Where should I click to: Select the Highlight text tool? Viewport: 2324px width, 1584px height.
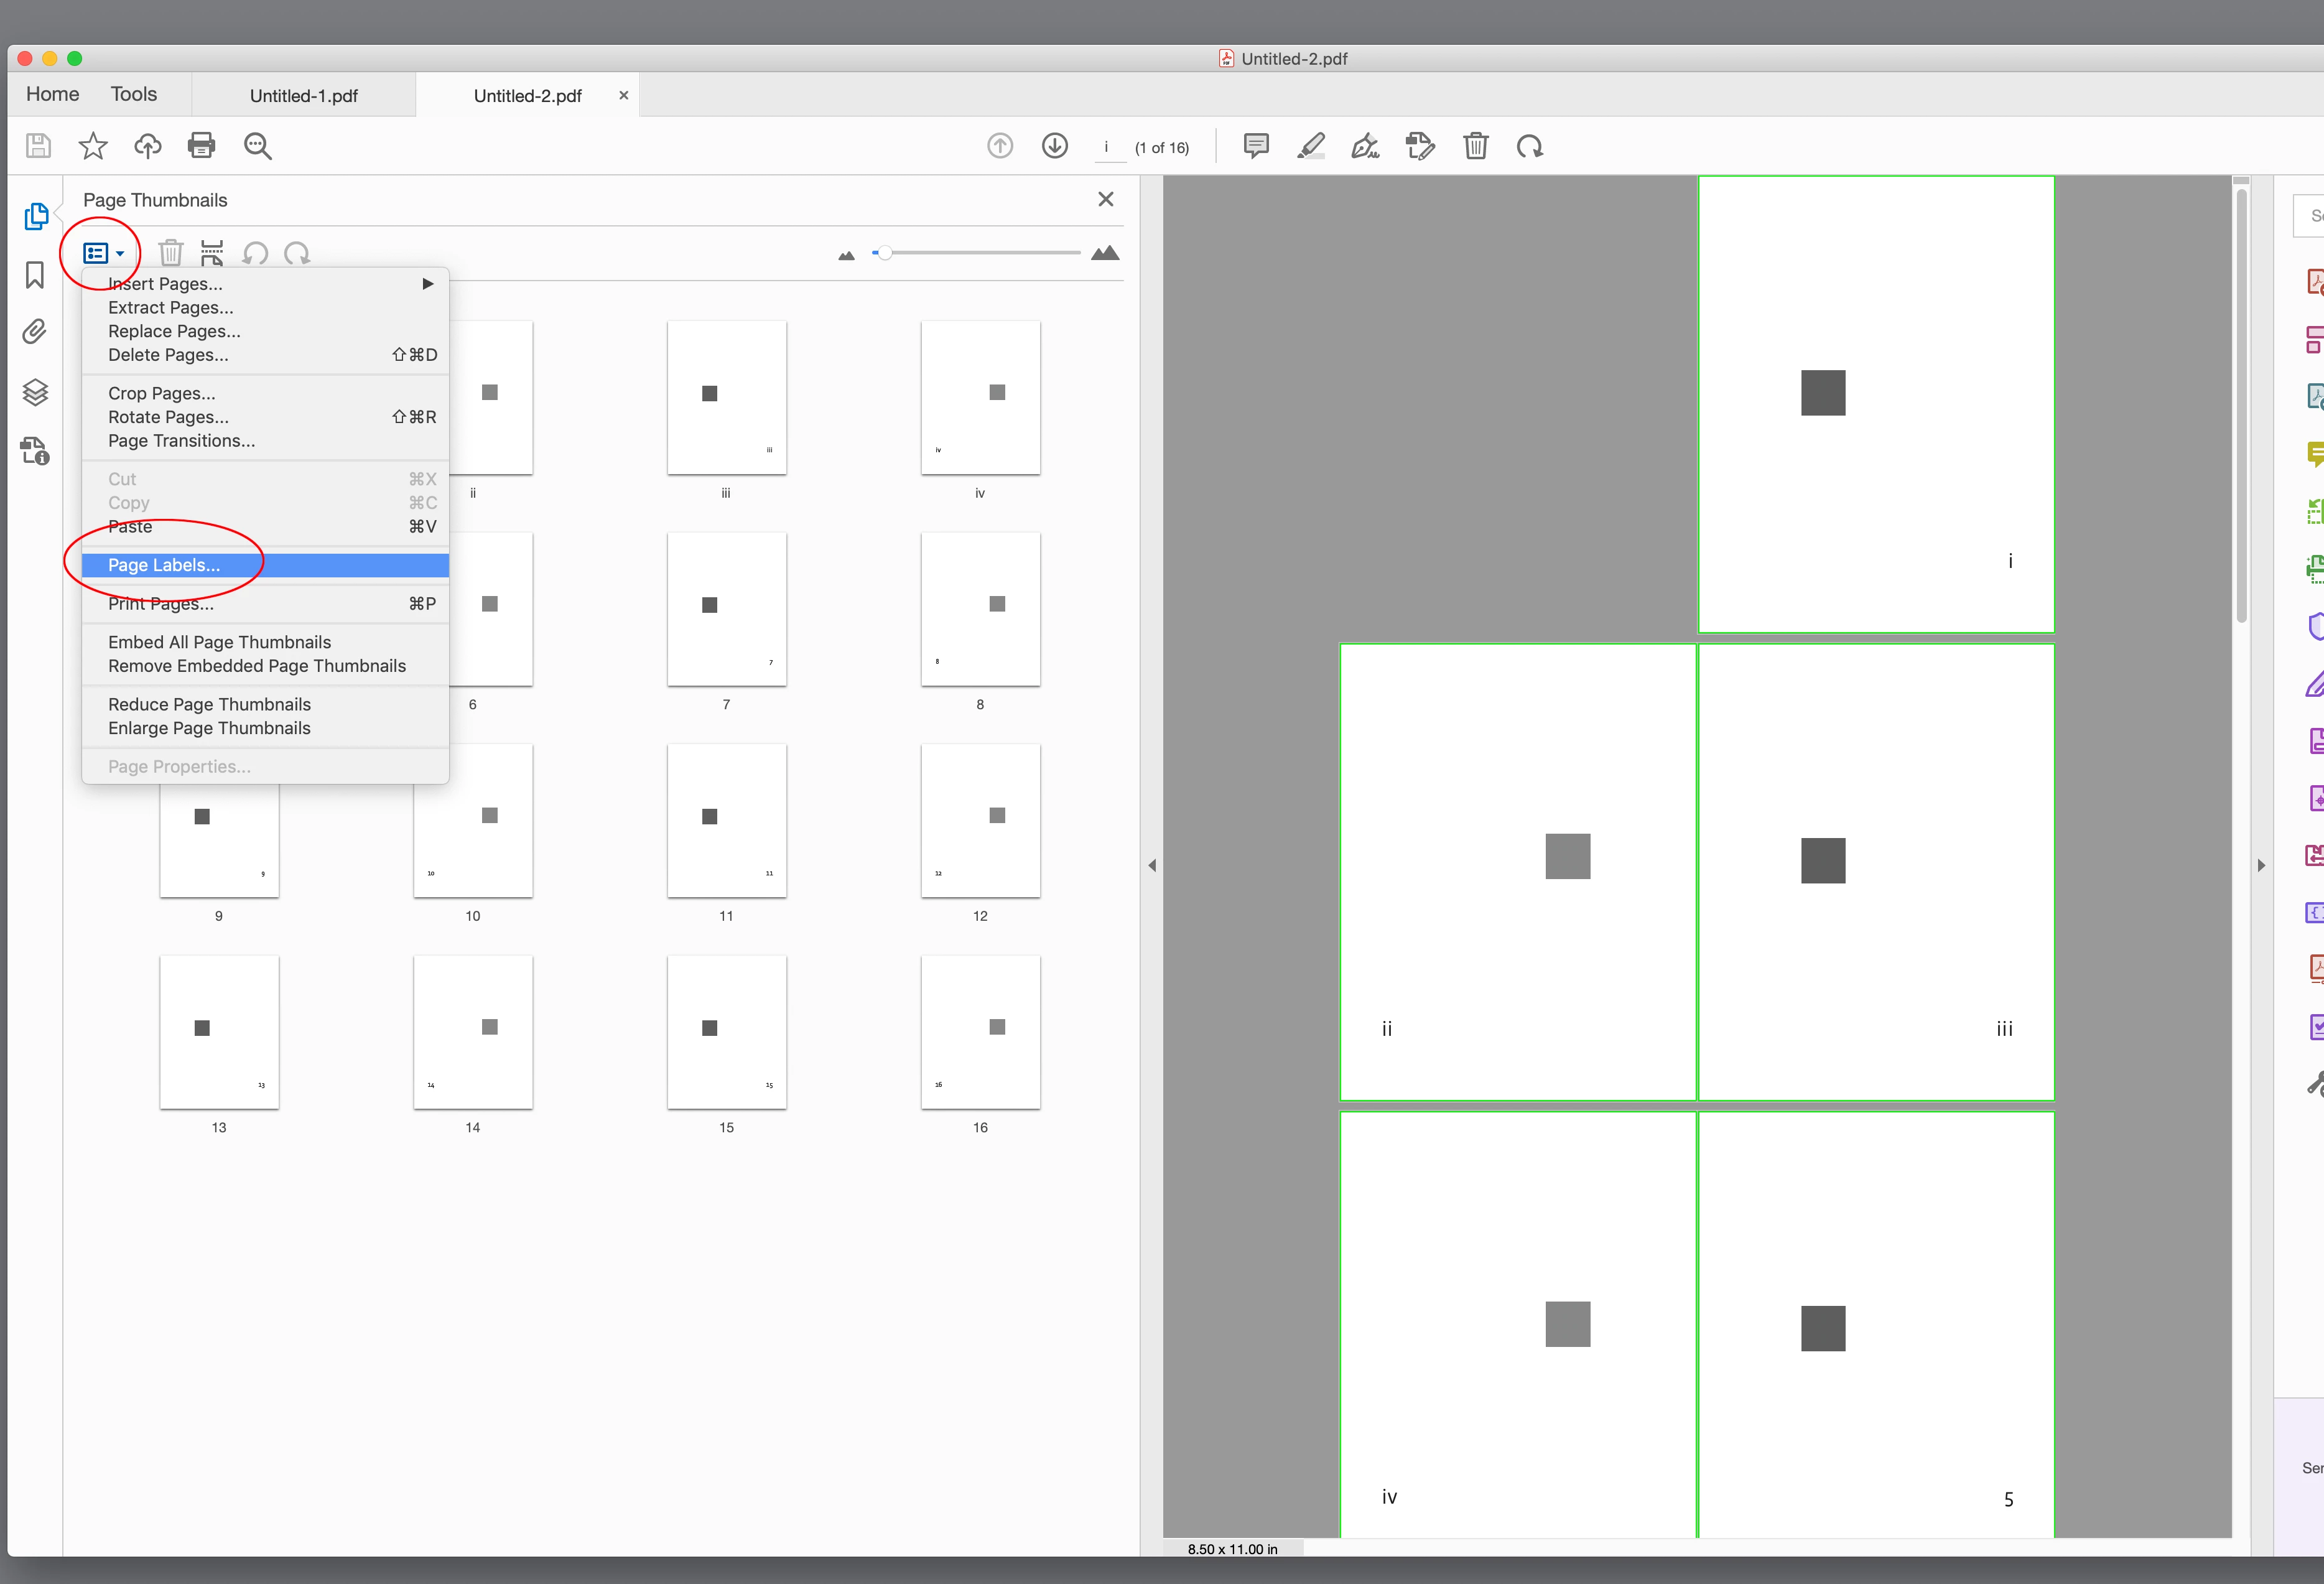click(1311, 147)
